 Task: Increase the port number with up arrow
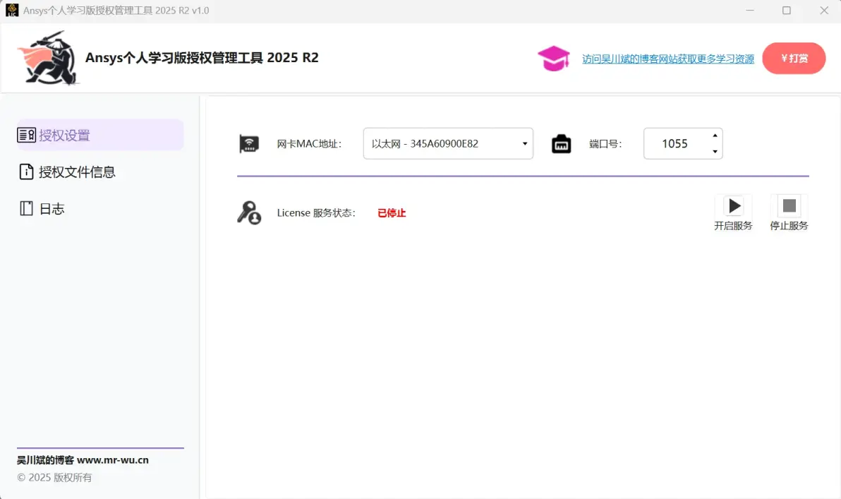click(715, 136)
